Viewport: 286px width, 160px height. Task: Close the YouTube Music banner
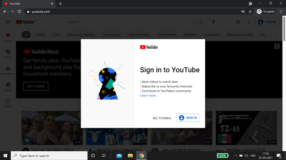(x=277, y=46)
